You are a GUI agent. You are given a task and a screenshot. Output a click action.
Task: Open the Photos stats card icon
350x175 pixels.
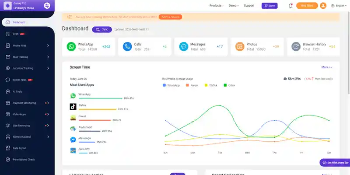[240, 46]
